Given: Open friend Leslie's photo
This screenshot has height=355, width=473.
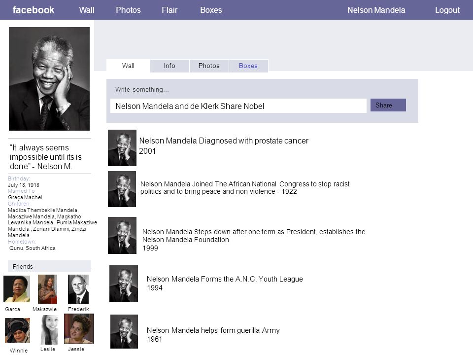Looking at the screenshot, I should [x=49, y=330].
